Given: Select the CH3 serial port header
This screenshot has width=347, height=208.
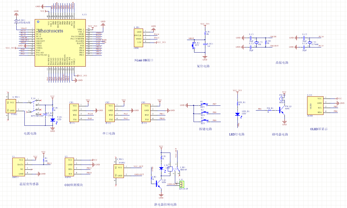Looking at the screenshot, I should tap(146, 113).
